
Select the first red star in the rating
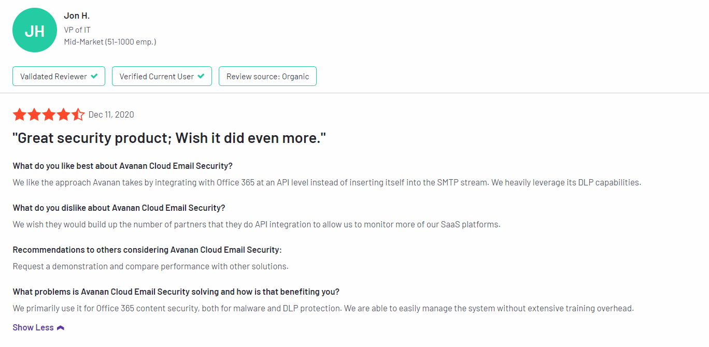click(20, 114)
